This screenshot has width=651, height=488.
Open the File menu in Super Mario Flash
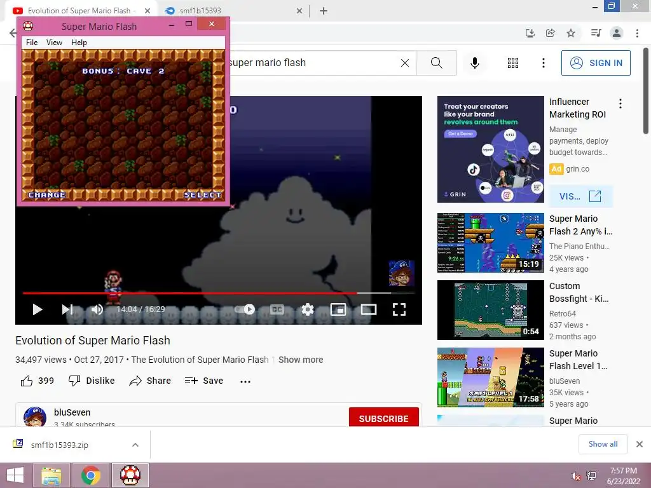click(x=32, y=43)
